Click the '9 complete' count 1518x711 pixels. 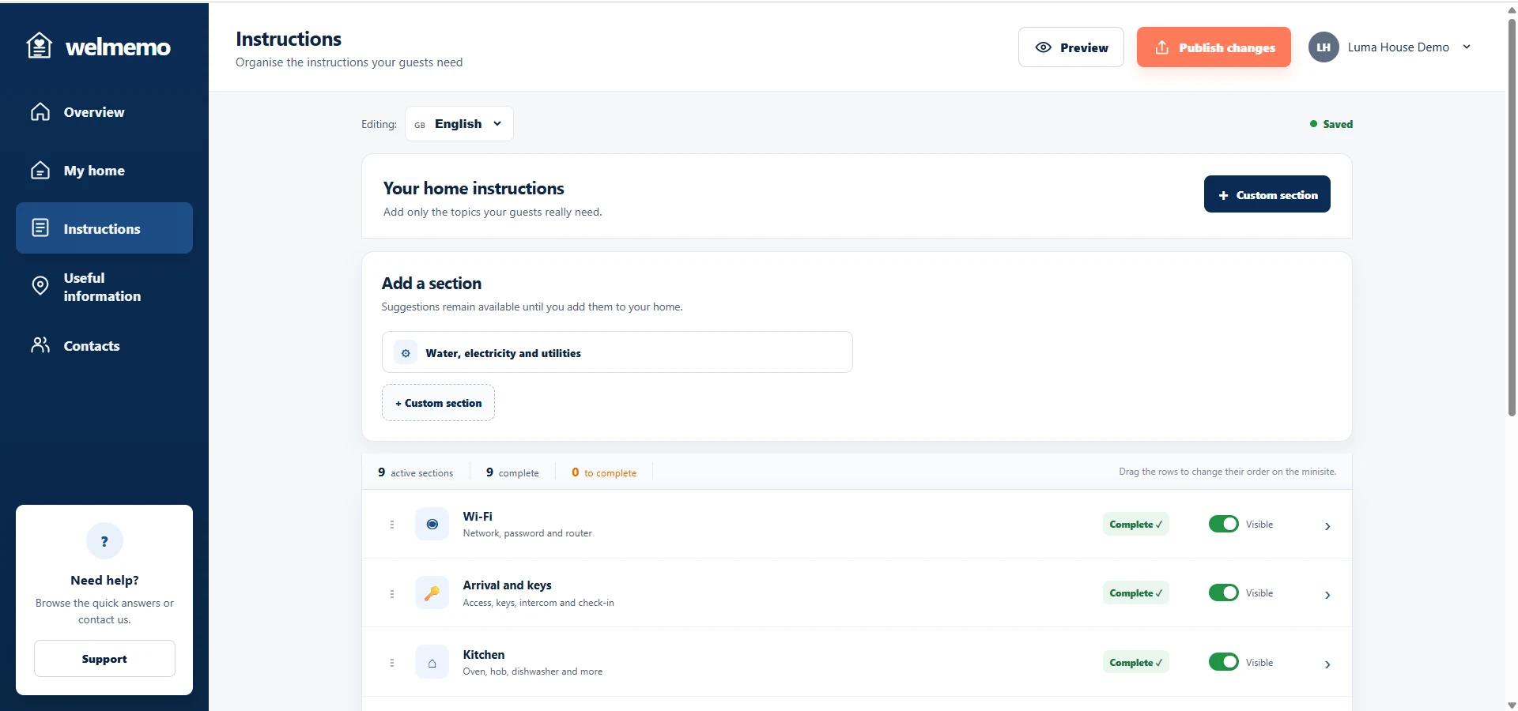(512, 472)
